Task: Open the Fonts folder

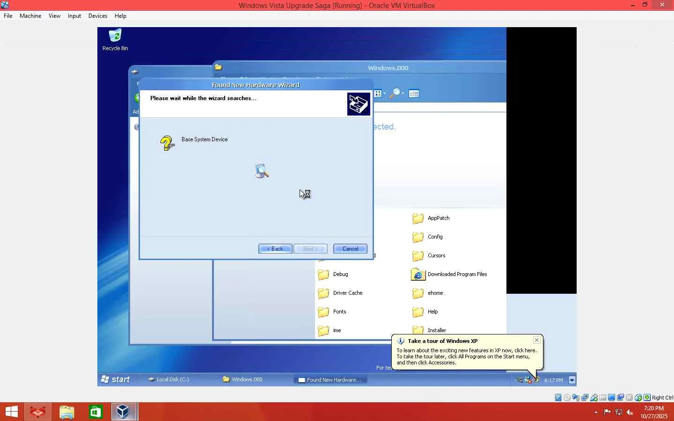Action: pos(332,312)
